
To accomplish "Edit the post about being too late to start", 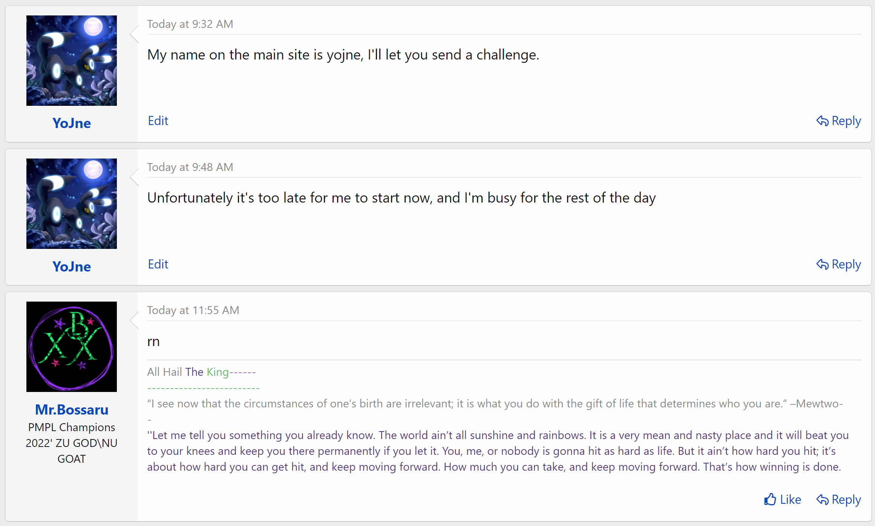I will (x=158, y=264).
